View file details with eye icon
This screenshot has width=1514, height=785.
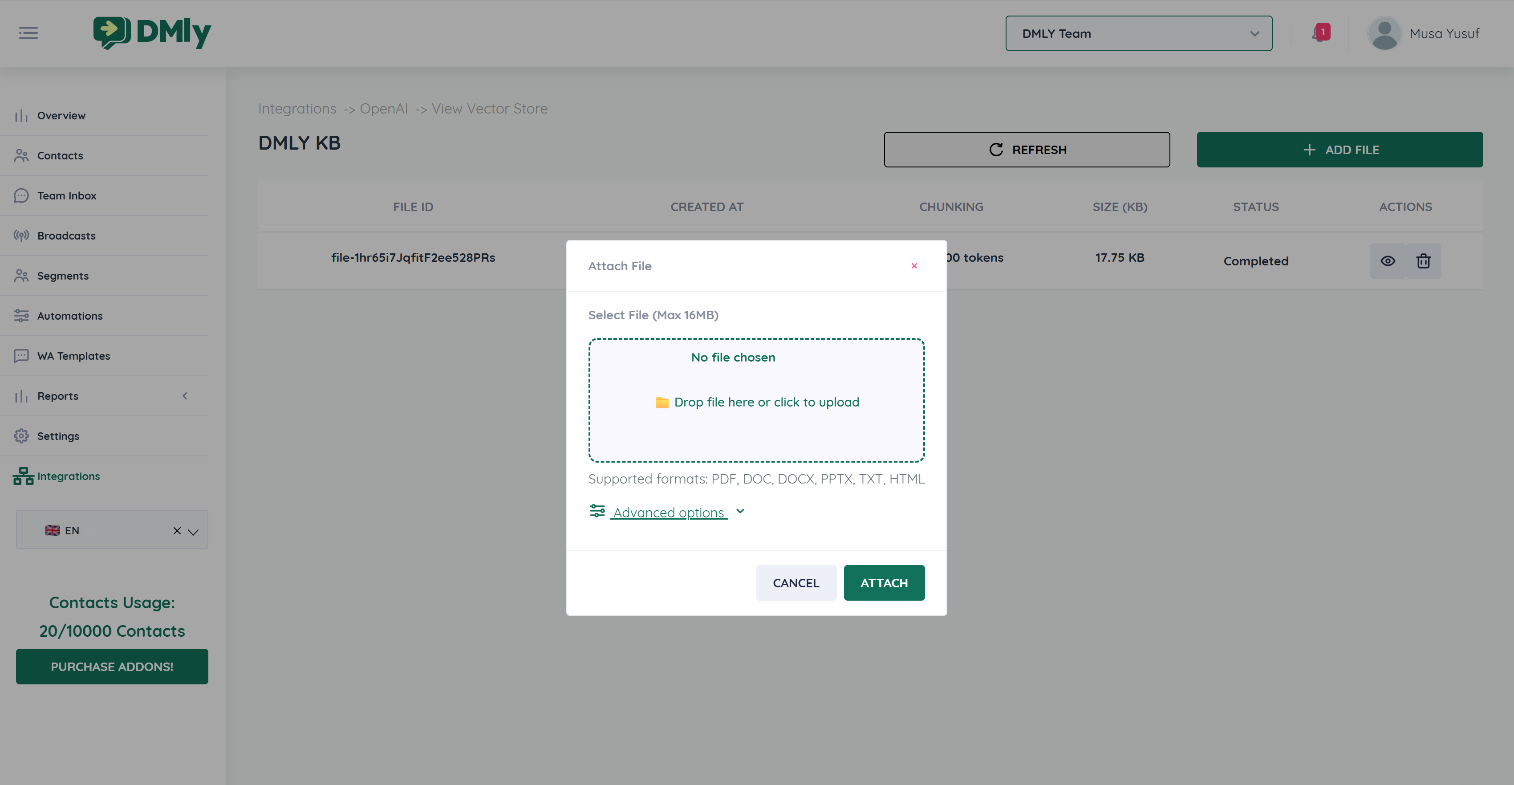coord(1387,261)
